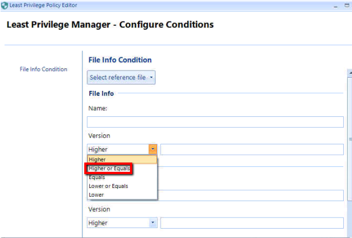Image resolution: width=352 pixels, height=238 pixels.
Task: Click the Least Privilege Policy Editor title bar
Action: pos(165,5)
